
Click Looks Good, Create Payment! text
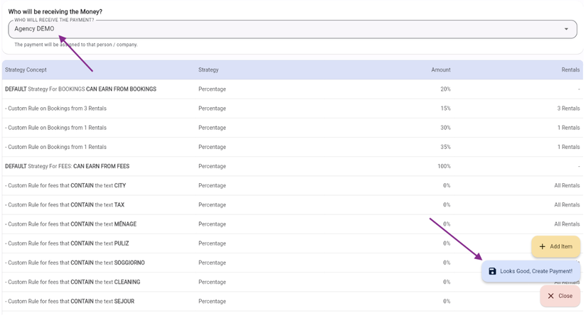pyautogui.click(x=536, y=271)
